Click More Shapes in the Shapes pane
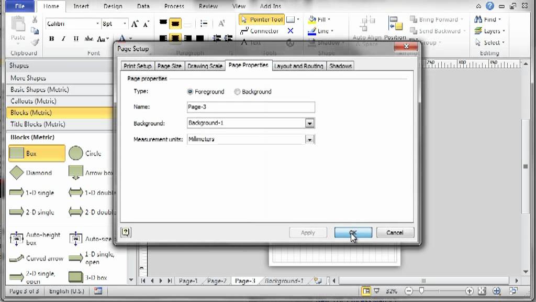The height and width of the screenshot is (302, 536). (x=28, y=78)
